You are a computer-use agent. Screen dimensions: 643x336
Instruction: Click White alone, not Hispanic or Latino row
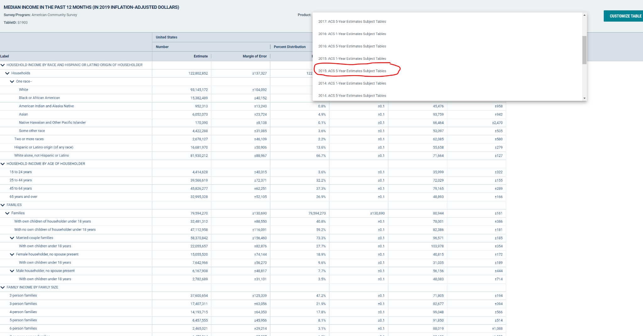click(41, 156)
